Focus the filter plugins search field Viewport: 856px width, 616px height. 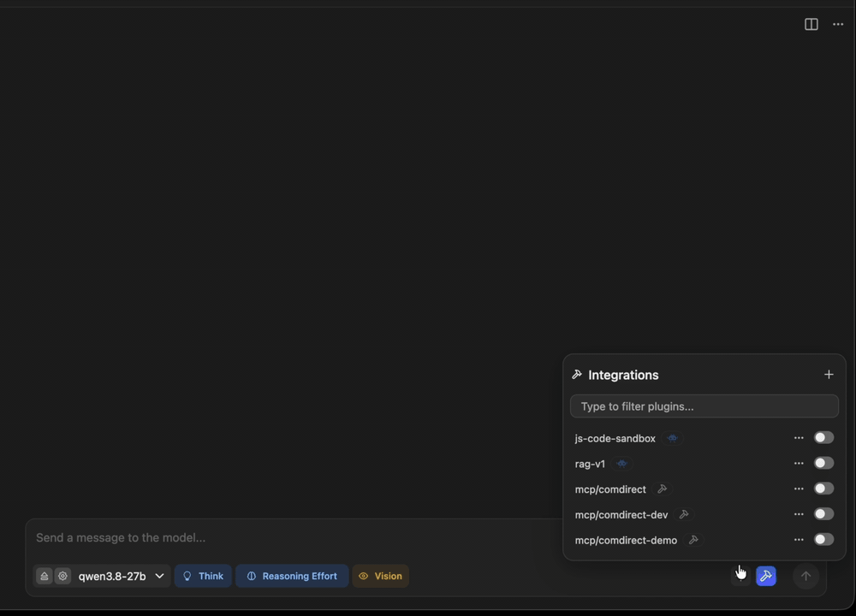(x=704, y=406)
